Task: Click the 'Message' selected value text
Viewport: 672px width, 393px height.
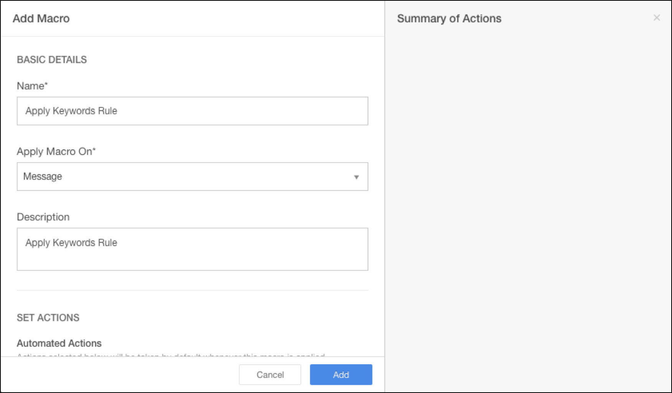Action: coord(43,177)
